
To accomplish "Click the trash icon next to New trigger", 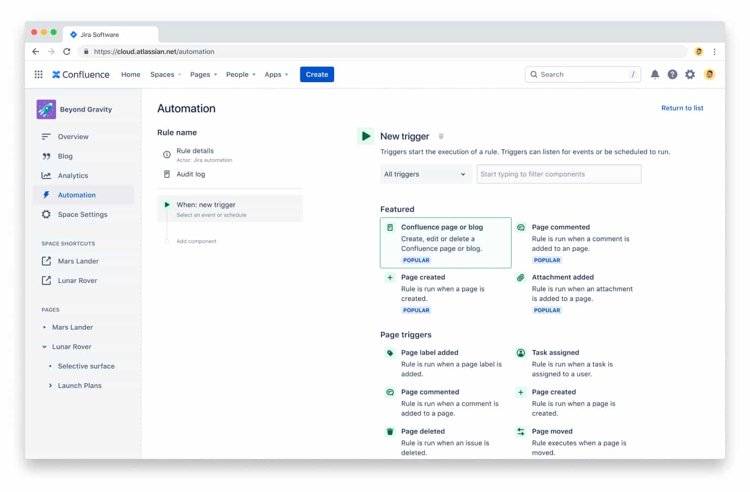I will click(x=441, y=136).
